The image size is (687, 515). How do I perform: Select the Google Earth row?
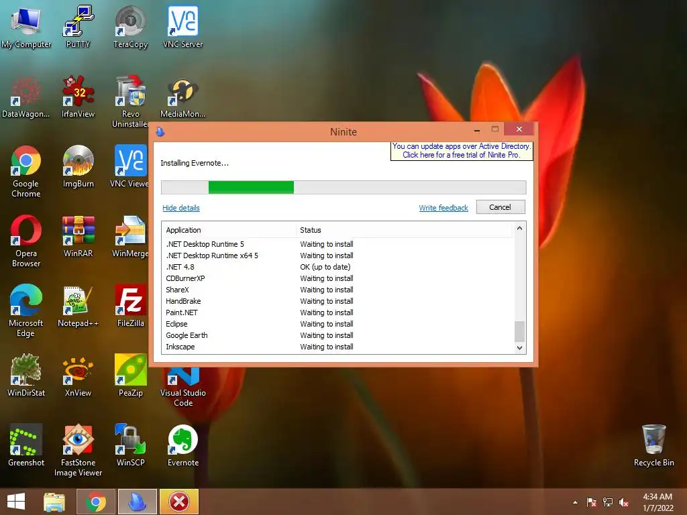[337, 335]
